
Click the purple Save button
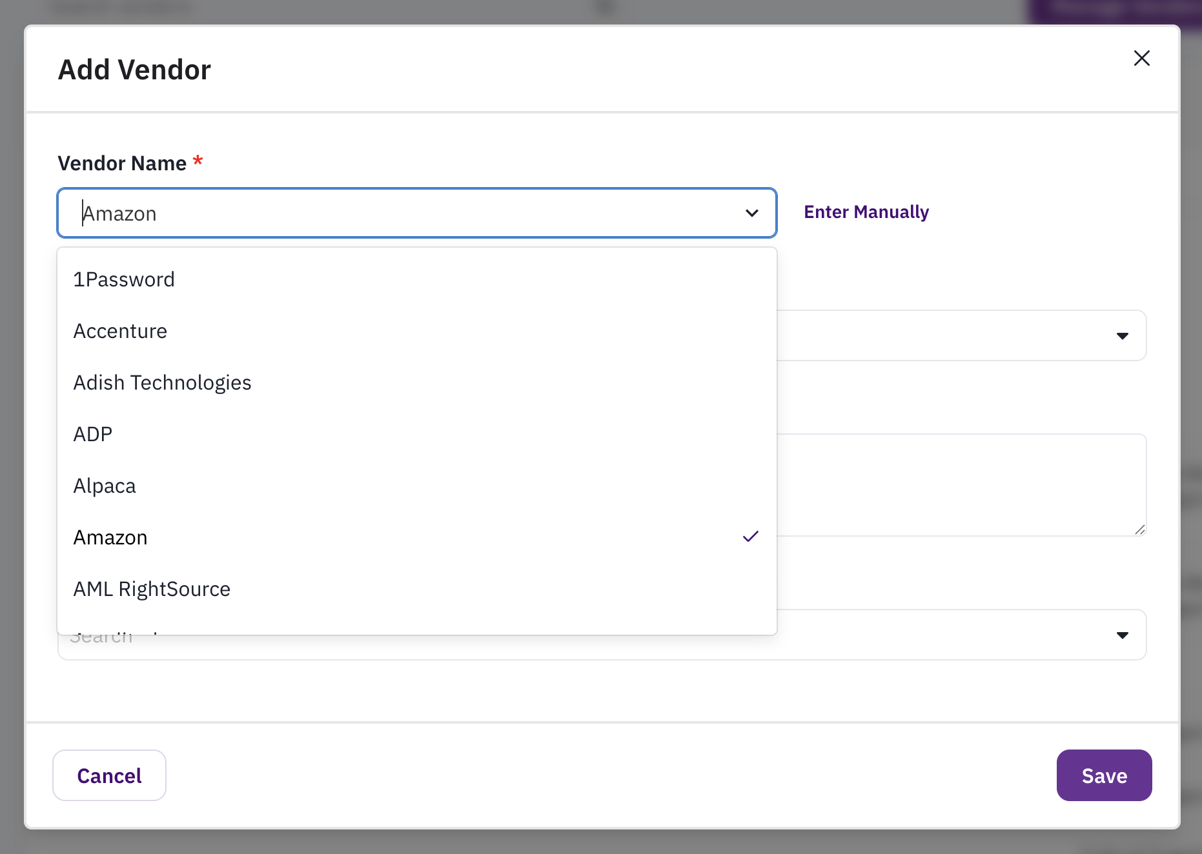[1104, 775]
